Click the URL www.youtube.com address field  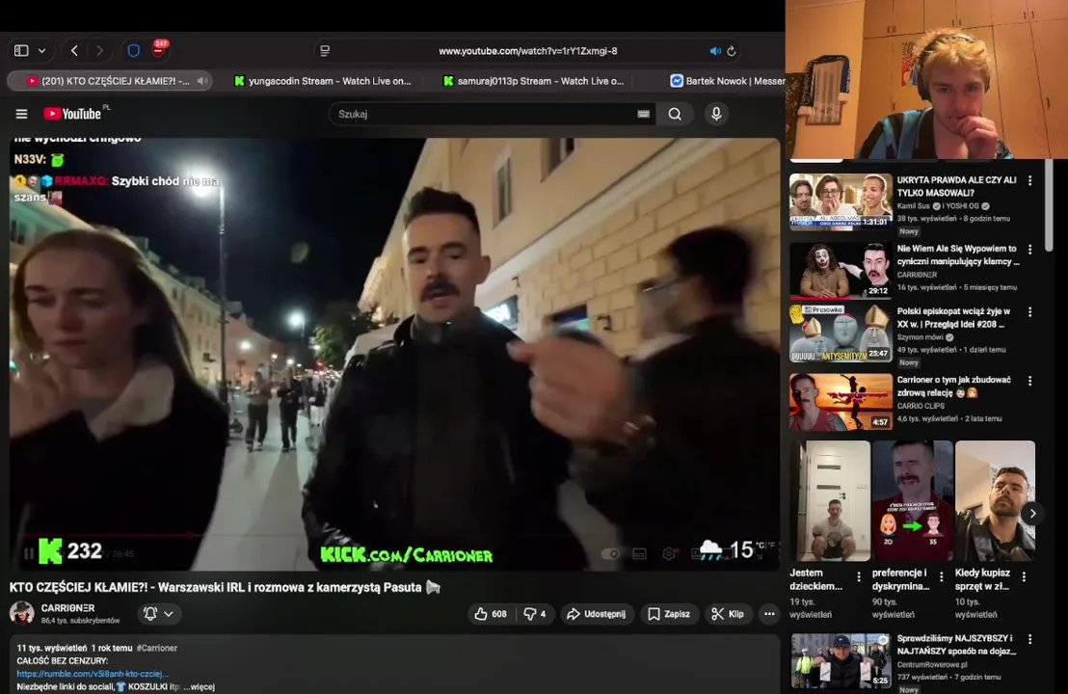point(528,51)
